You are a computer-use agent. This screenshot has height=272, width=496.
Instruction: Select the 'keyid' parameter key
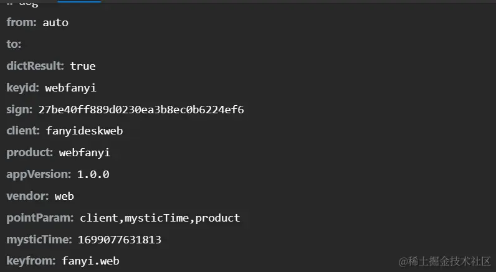pos(23,88)
